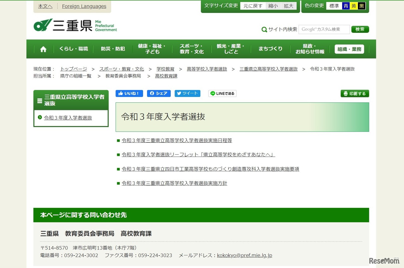This screenshot has height=268, width=404.
Task: Reset color scheme to 標準
Action: point(334,5)
